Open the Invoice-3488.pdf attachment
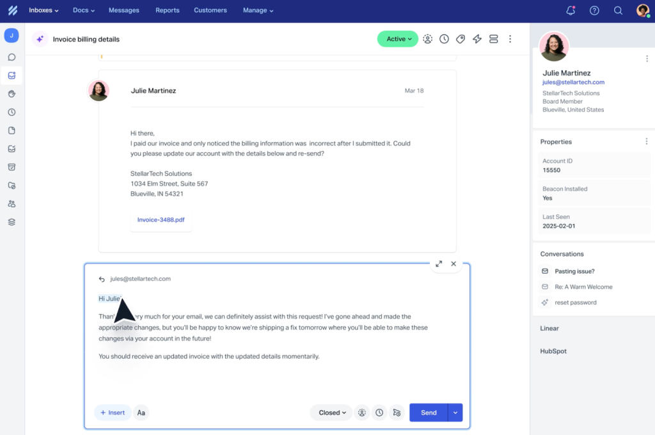This screenshot has height=435, width=655. point(161,219)
